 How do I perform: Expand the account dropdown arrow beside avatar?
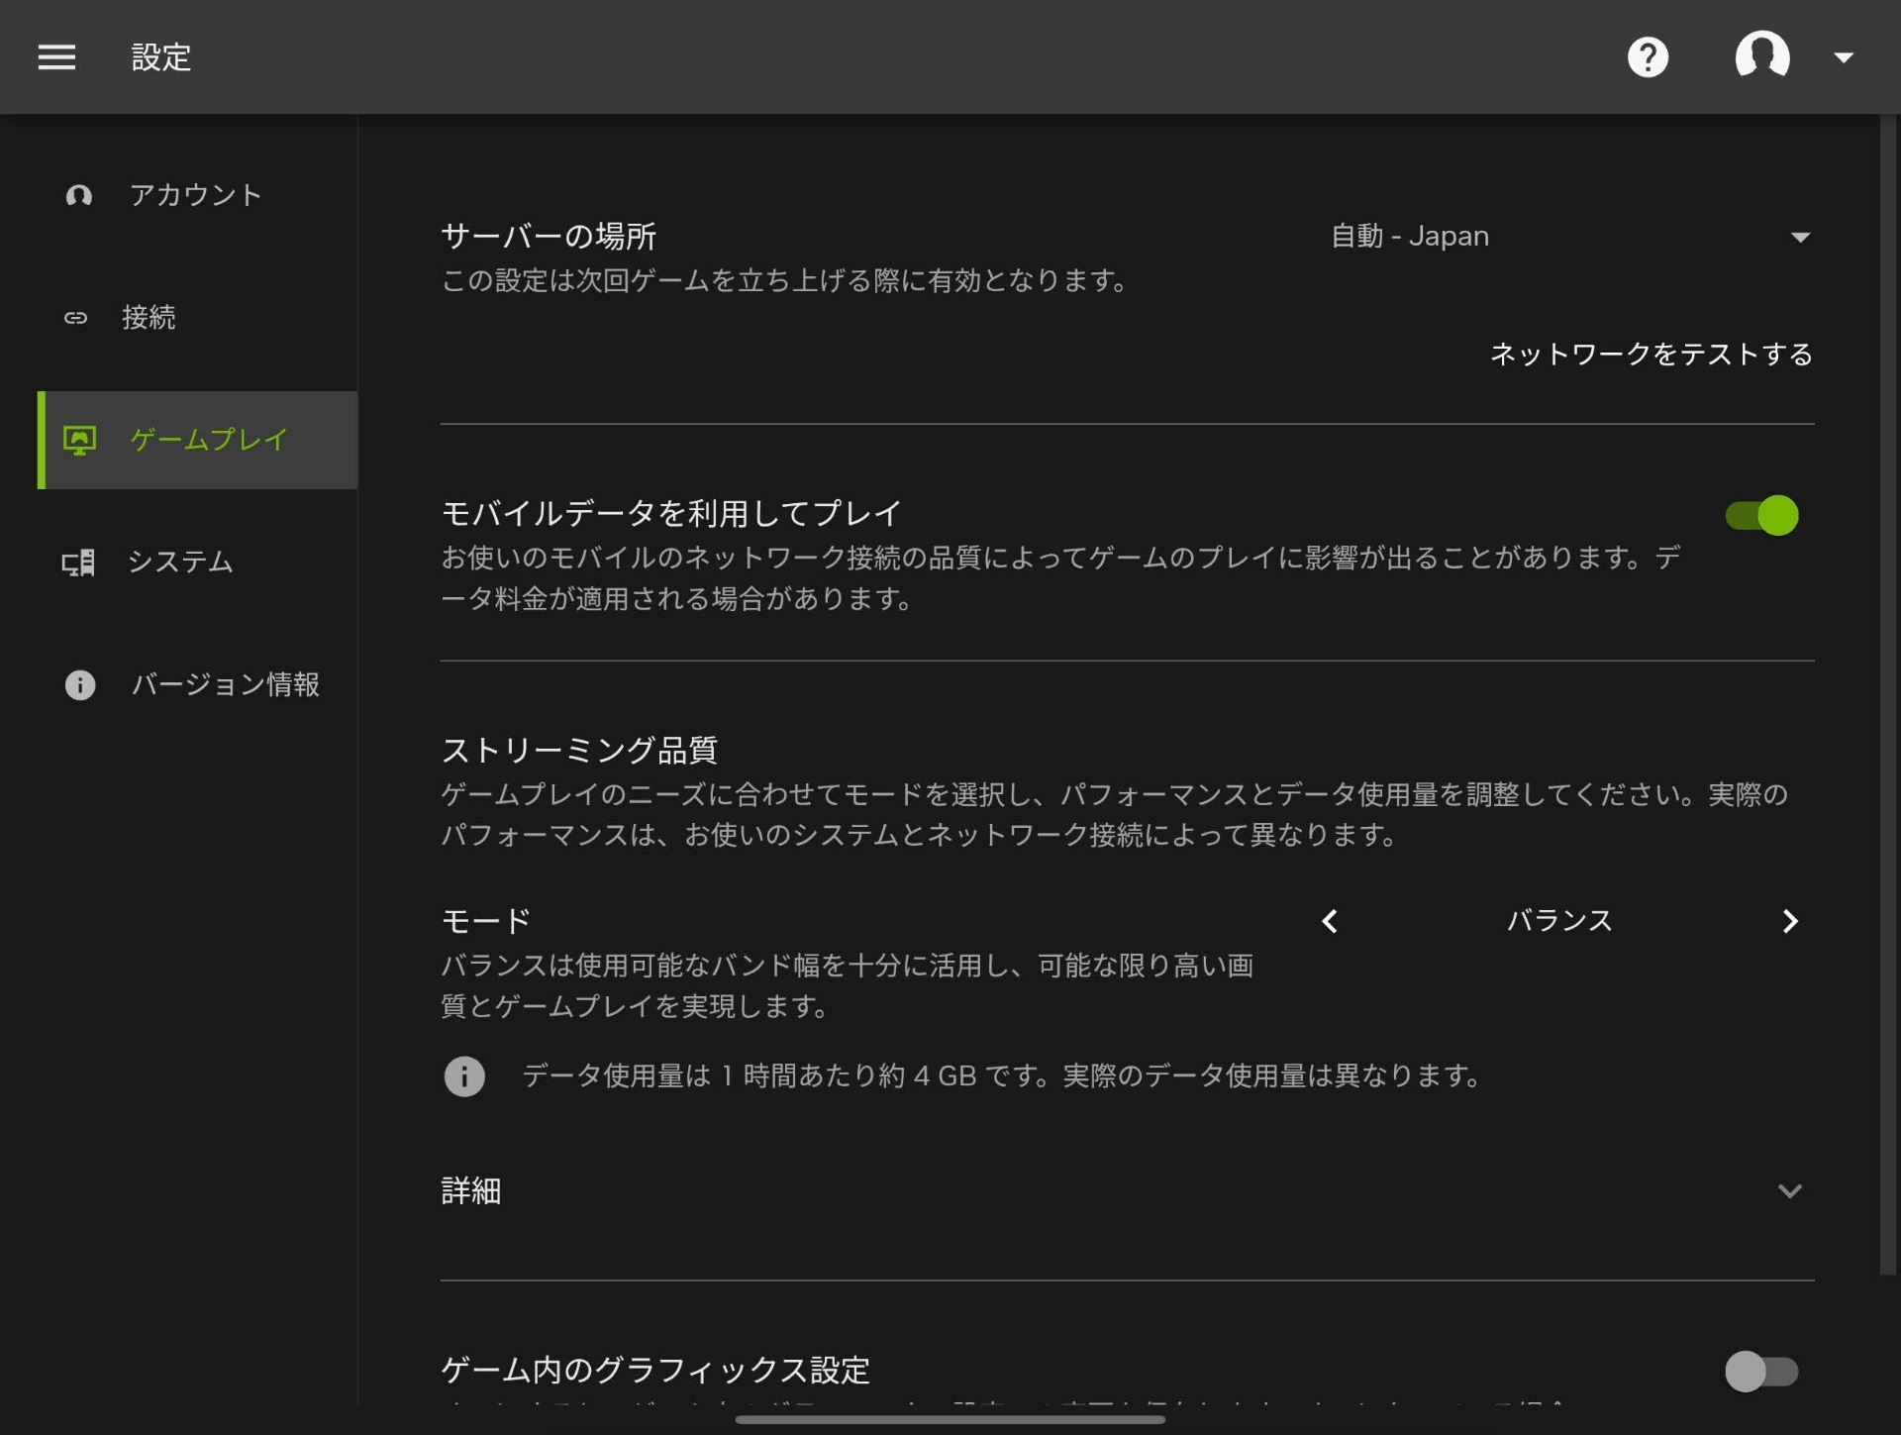(x=1843, y=57)
